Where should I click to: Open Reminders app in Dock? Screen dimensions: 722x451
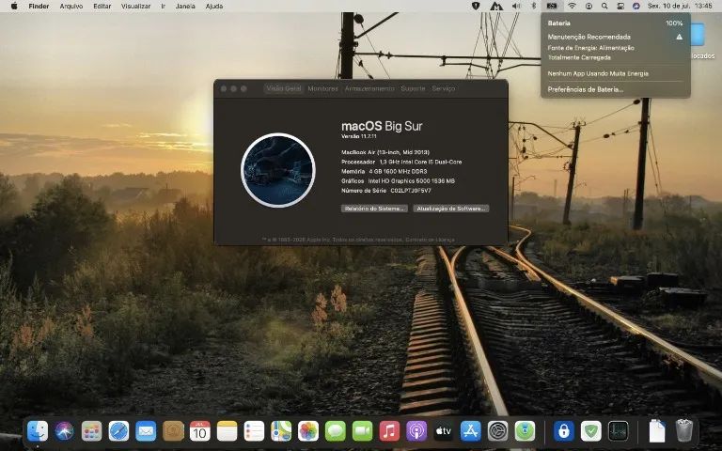pyautogui.click(x=254, y=431)
